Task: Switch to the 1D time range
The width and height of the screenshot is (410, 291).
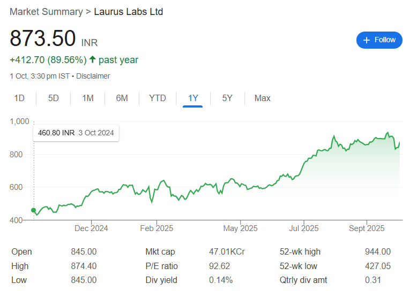Action: 19,98
